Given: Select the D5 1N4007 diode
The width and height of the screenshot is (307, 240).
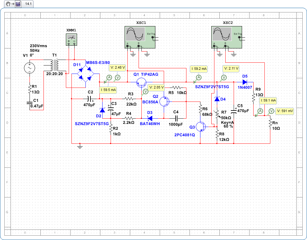Looking at the screenshot, I should 245,82.
